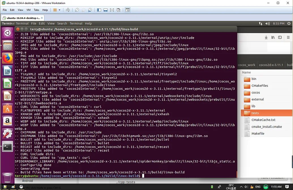Image resolution: width=293 pixels, height=190 pixels.
Task: Select the highlighted tests folder
Action: point(267,113)
